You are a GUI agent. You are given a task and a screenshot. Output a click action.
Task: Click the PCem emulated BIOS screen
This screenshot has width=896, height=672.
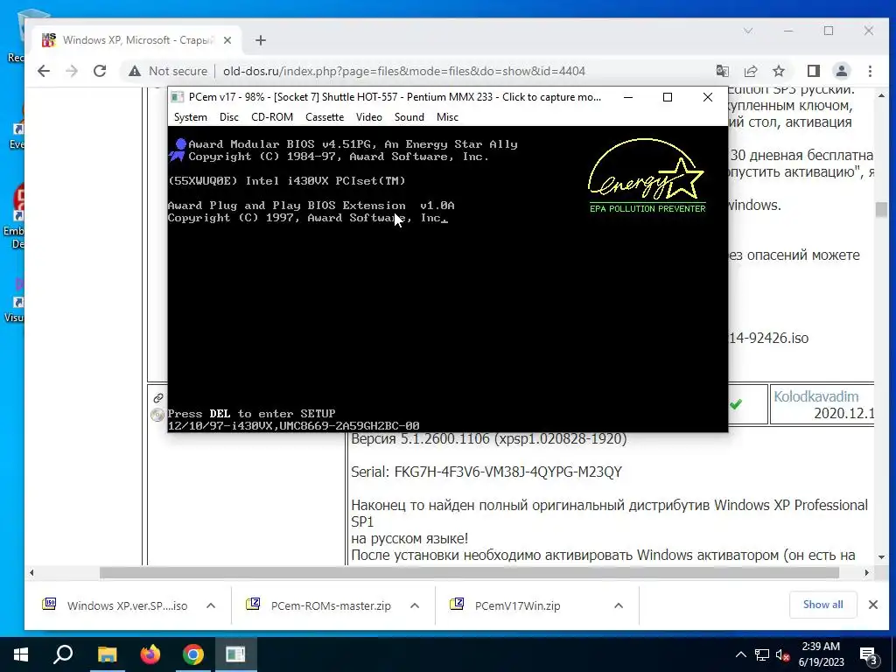click(x=447, y=279)
